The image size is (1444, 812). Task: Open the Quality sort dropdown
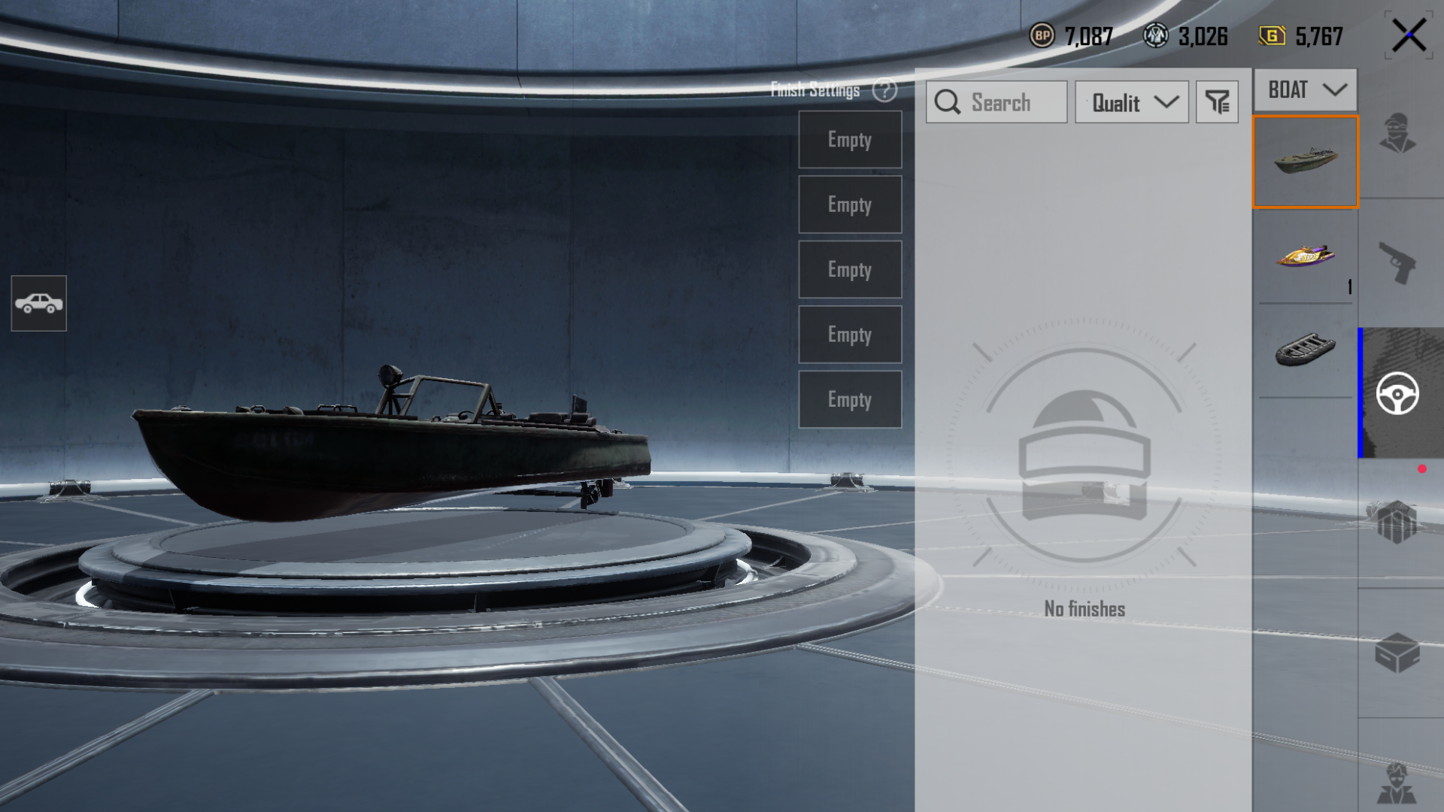click(x=1132, y=102)
